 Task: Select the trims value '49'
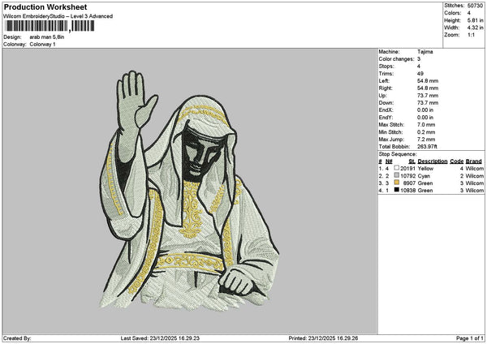click(420, 74)
